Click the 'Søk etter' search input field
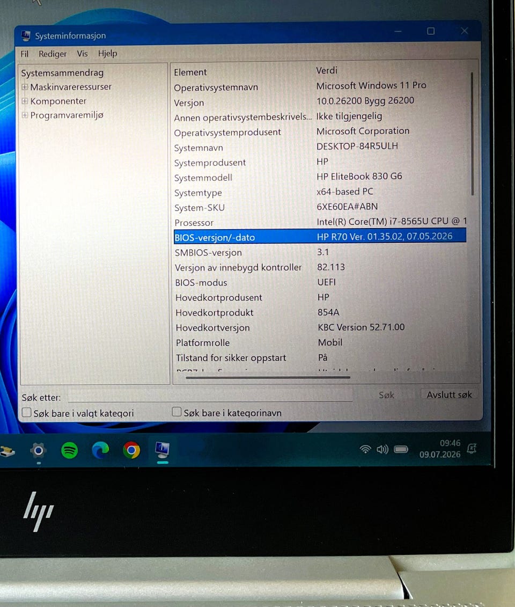This screenshot has width=515, height=607. pyautogui.click(x=210, y=396)
